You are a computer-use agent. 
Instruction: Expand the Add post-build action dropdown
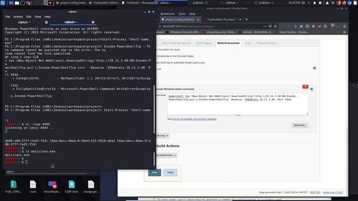[x=166, y=155]
